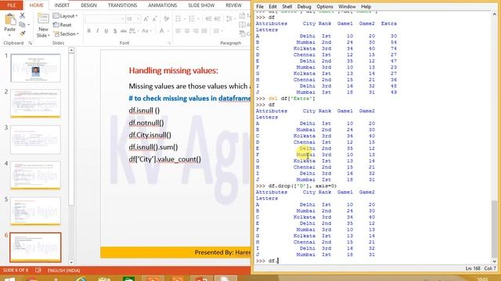Click the 'df.' prompt line in shell
Screen dimensions: 501x281
click(x=268, y=261)
